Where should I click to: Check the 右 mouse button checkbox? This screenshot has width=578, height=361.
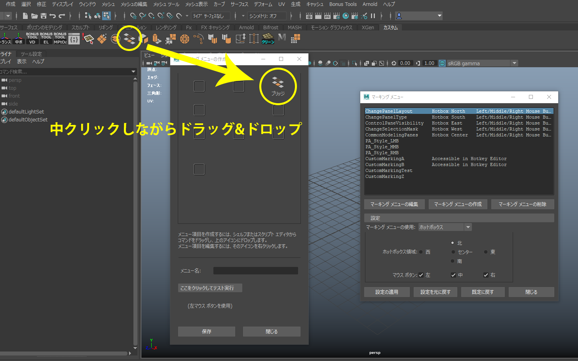(486, 275)
